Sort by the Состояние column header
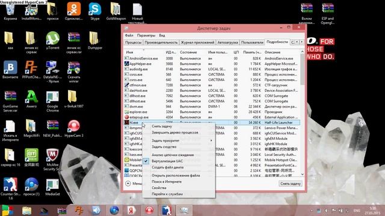This screenshot has height=216, width=385. [x=192, y=52]
